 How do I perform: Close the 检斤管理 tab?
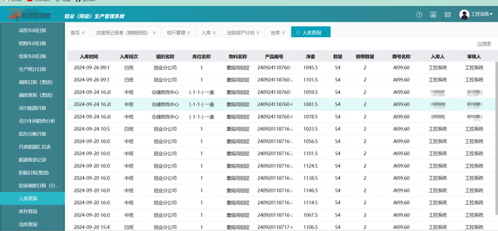click(x=189, y=33)
